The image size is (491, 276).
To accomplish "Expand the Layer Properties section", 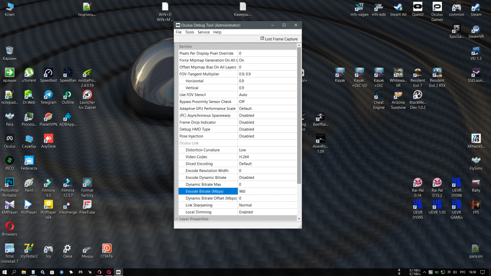I will 177,219.
